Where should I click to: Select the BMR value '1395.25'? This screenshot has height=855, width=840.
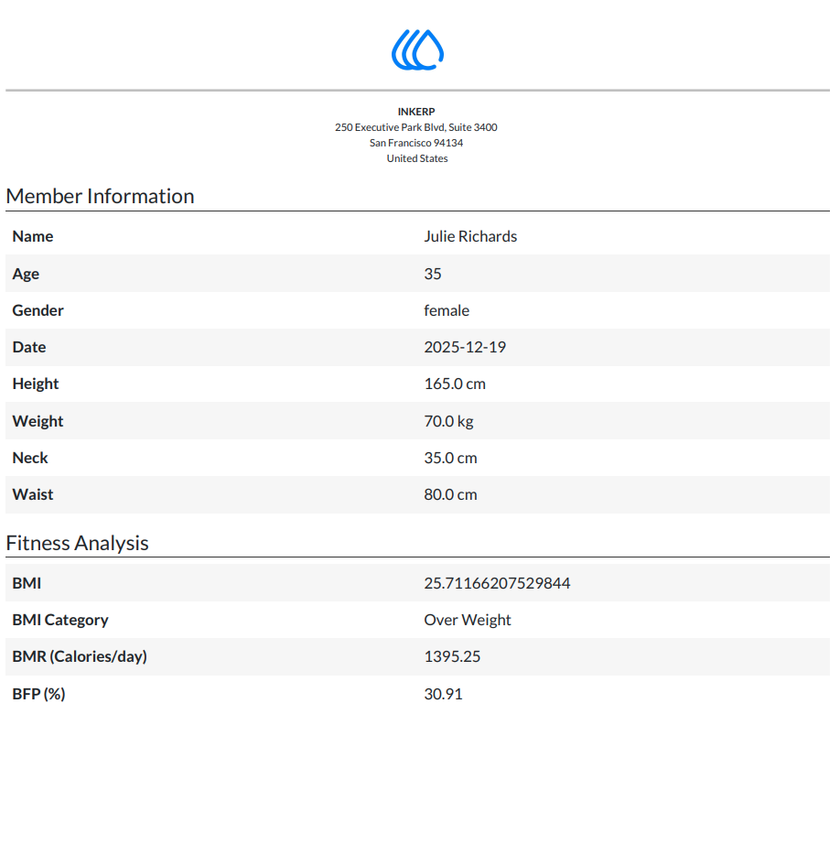tap(452, 656)
